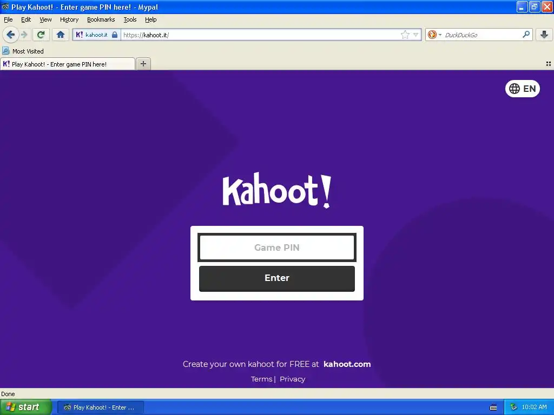The height and width of the screenshot is (415, 554).
Task: Open a new tab with plus button
Action: point(143,64)
